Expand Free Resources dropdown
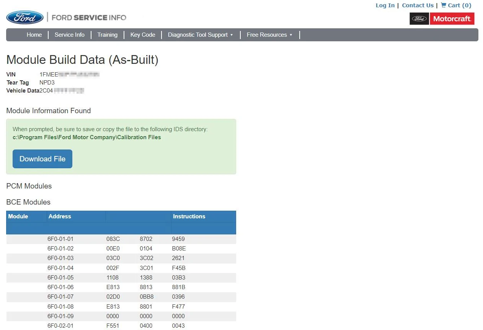483x330 pixels. coord(269,35)
